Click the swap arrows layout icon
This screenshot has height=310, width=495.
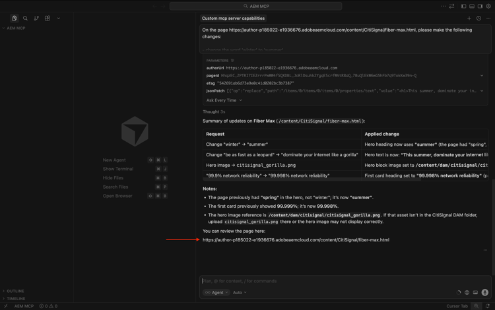[x=451, y=6]
